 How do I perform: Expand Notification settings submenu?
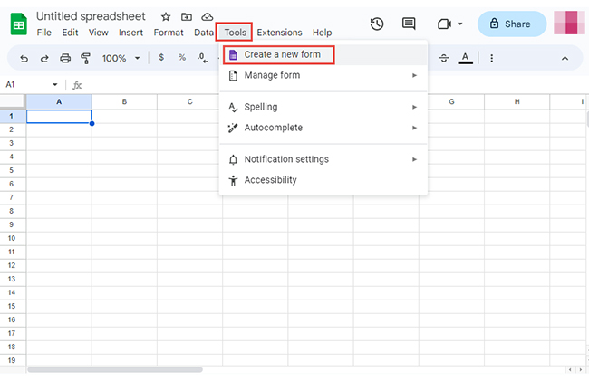323,159
